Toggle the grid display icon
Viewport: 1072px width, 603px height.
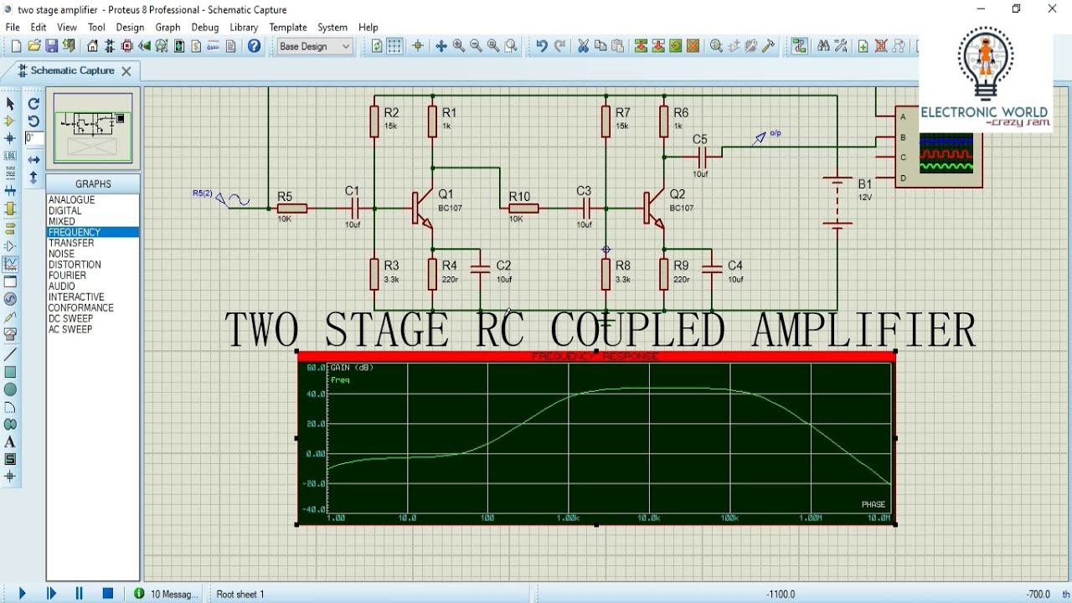click(x=394, y=46)
